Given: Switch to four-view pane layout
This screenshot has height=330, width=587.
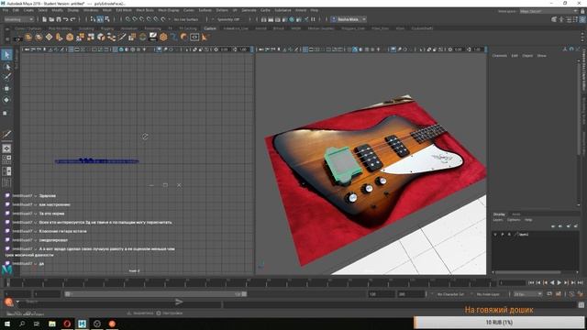Looking at the screenshot, I should tap(6, 159).
